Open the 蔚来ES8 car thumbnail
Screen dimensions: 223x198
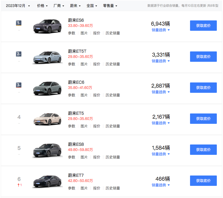click(x=47, y=150)
